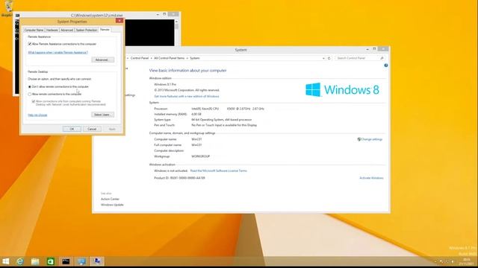Image resolution: width=478 pixels, height=268 pixels.
Task: Open the Help me choose link
Action: pyautogui.click(x=37, y=115)
